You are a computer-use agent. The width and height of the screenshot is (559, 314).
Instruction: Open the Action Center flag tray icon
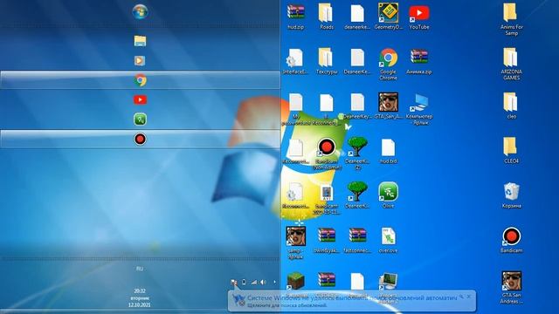coord(233,282)
